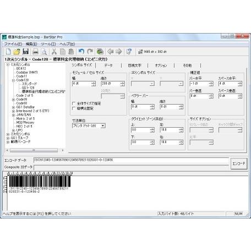Redo with the gray curved arrow icon
The width and height of the screenshot is (251, 251).
tap(90, 52)
